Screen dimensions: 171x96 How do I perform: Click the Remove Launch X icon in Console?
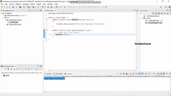point(123,74)
